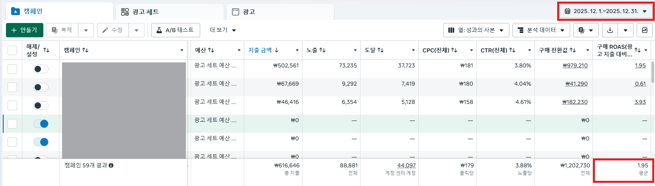The width and height of the screenshot is (655, 186).
Task: Click sort arrows on 구매 전환값 column
Action: (573, 50)
